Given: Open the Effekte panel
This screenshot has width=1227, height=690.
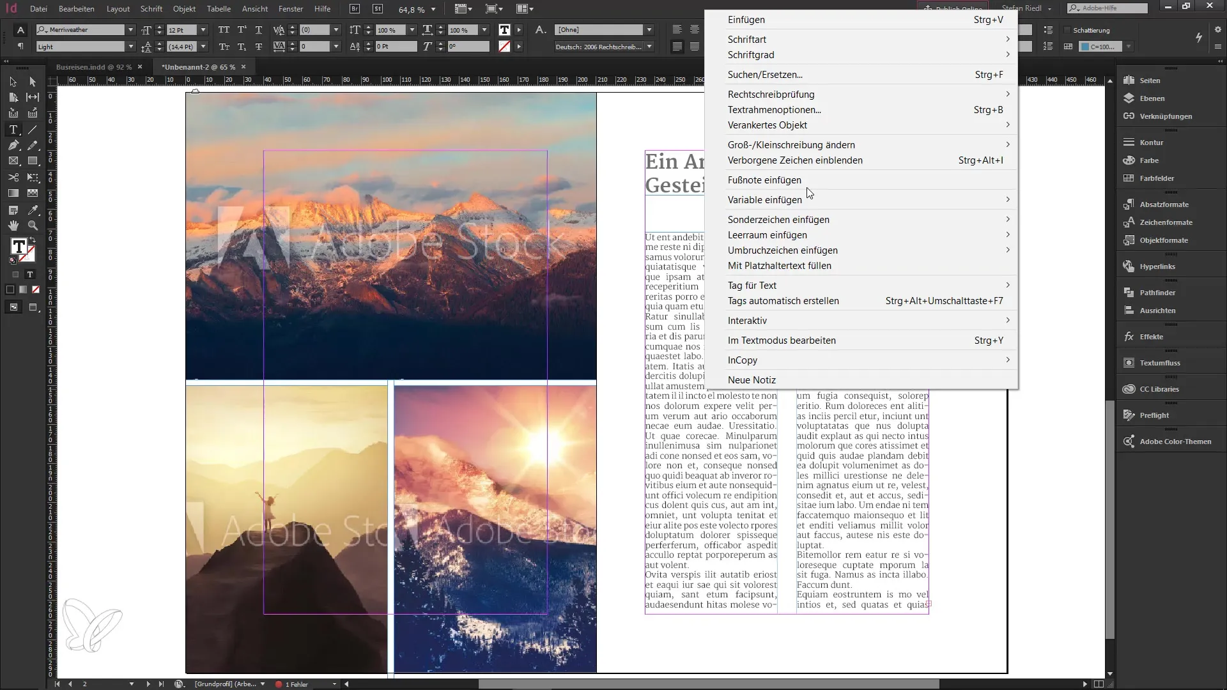Looking at the screenshot, I should [1151, 337].
